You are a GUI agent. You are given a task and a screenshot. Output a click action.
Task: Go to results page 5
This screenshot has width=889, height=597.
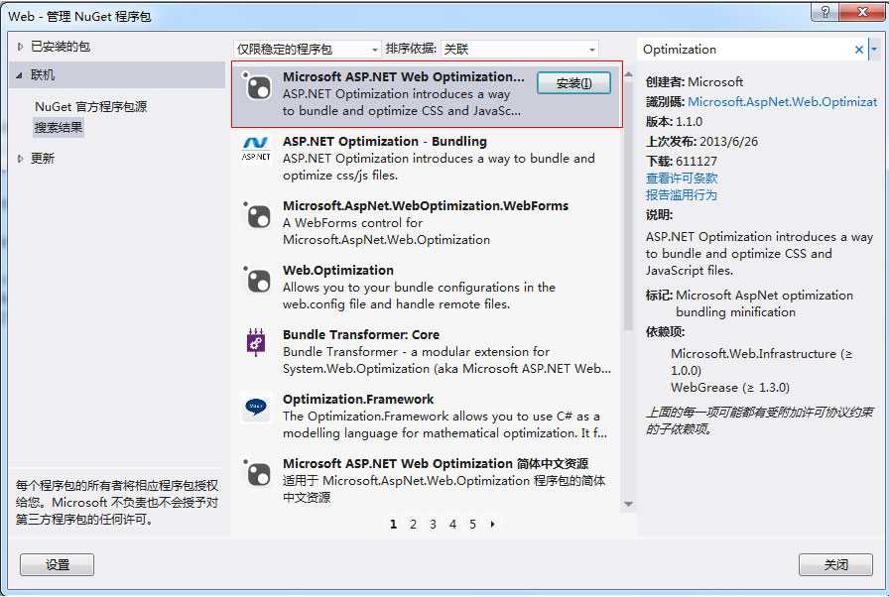pos(472,525)
